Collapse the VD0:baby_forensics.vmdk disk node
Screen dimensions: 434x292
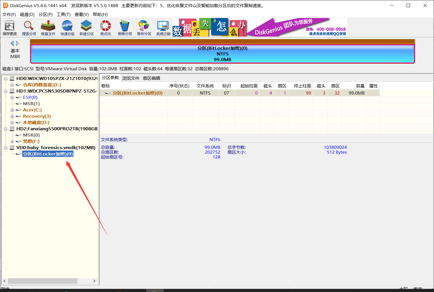[5, 148]
